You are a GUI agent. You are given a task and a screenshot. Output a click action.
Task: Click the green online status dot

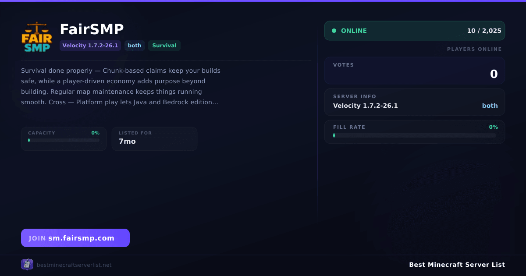click(x=334, y=31)
